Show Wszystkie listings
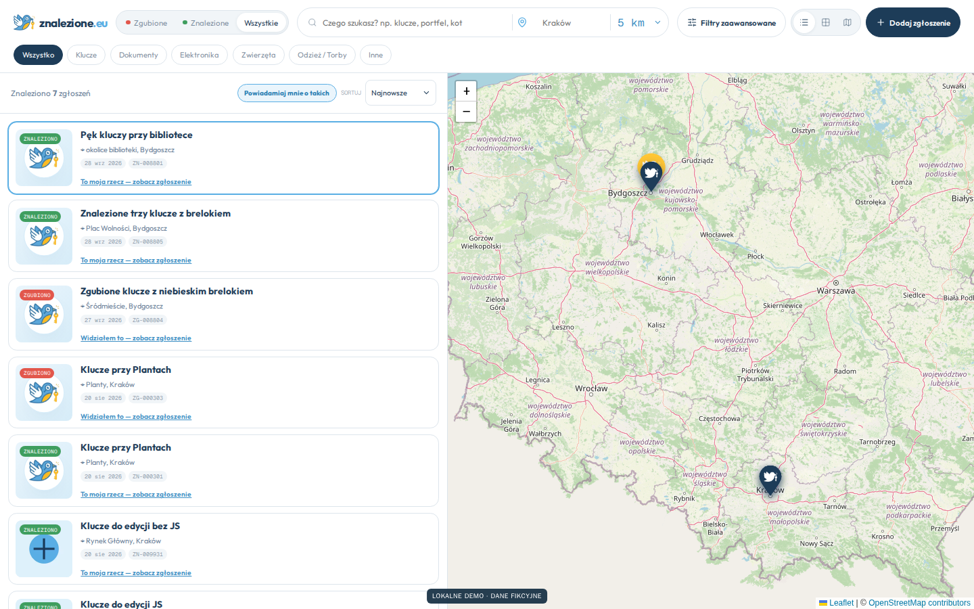 [261, 22]
